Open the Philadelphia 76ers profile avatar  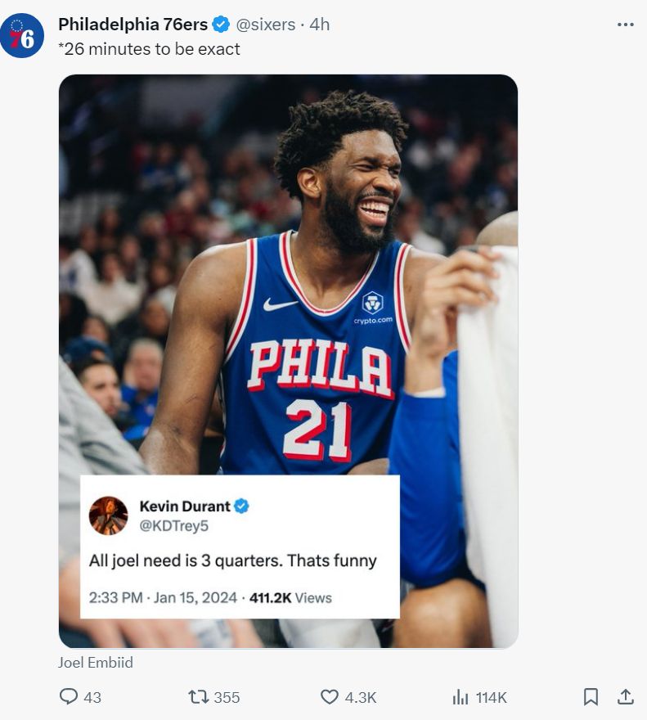tap(22, 36)
